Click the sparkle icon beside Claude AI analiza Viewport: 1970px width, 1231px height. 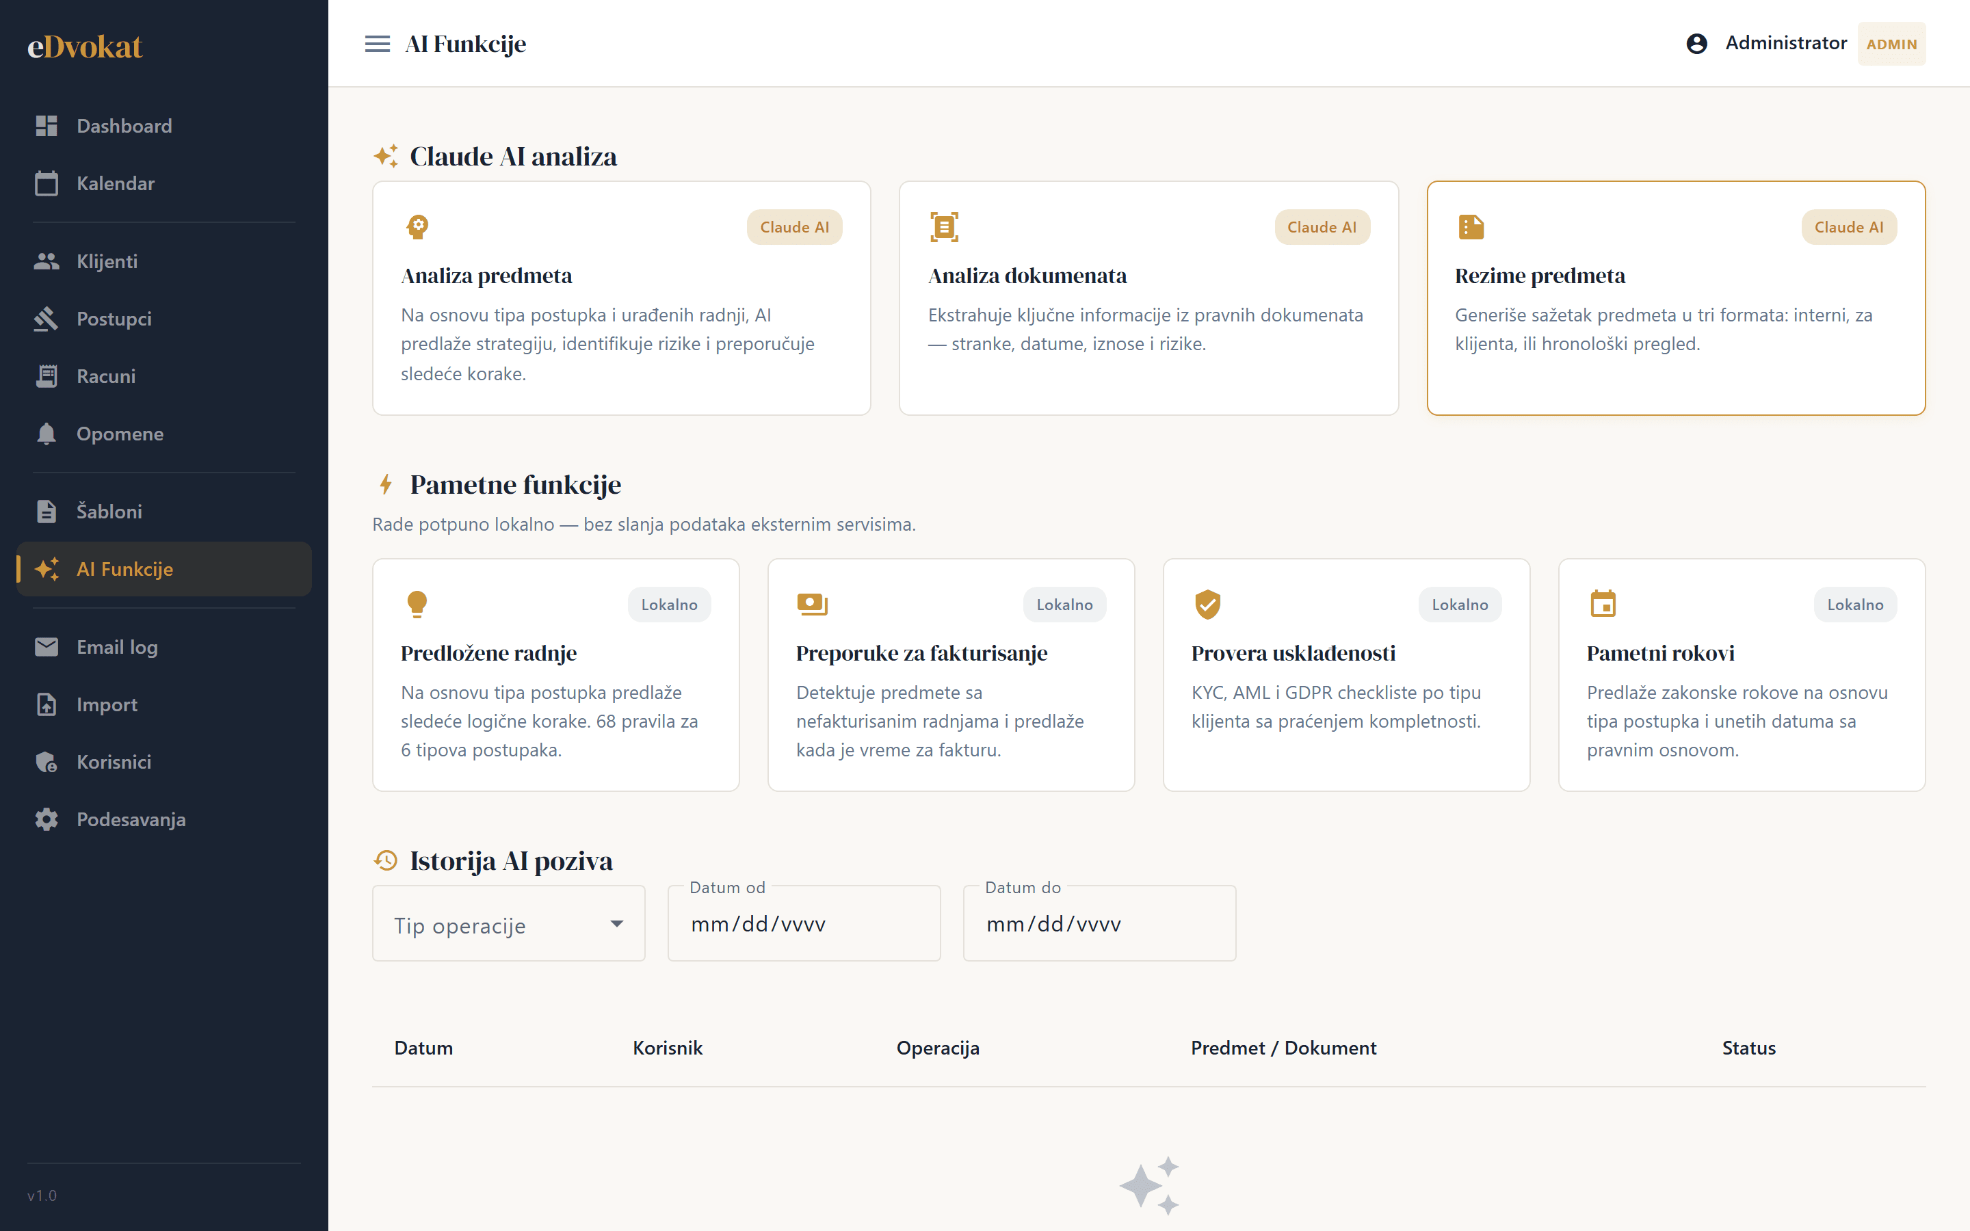[386, 155]
